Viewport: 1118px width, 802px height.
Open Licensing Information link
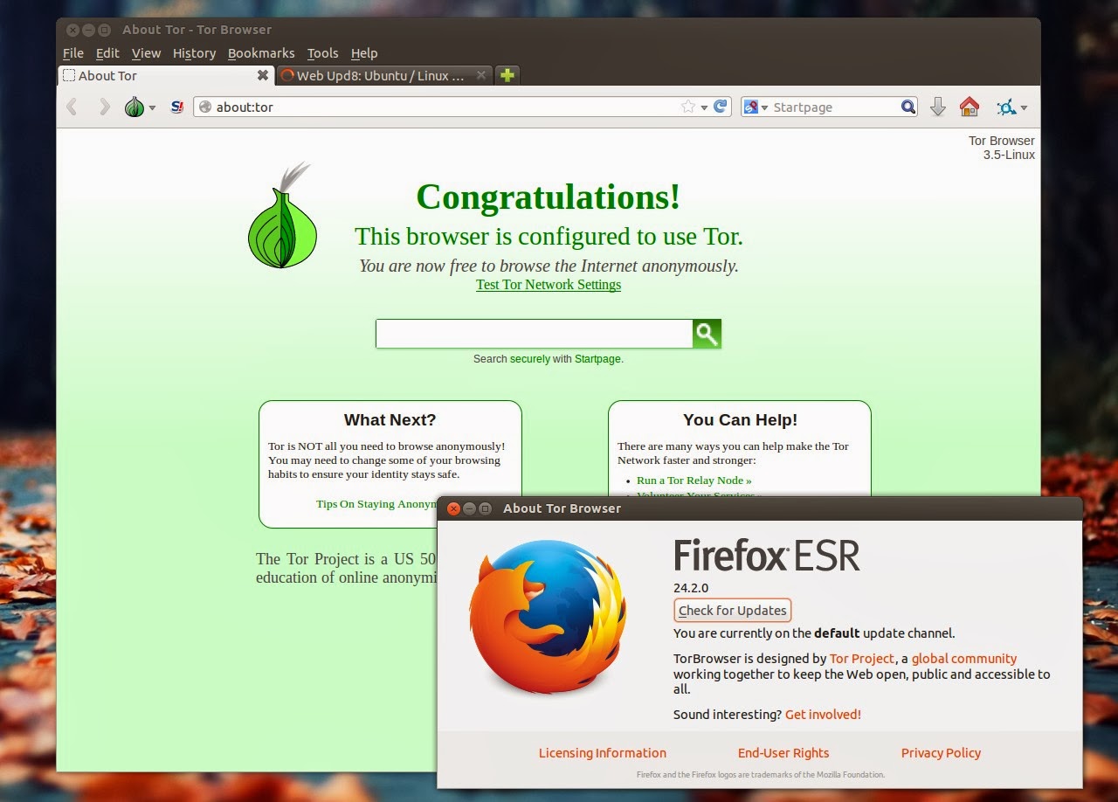click(603, 753)
